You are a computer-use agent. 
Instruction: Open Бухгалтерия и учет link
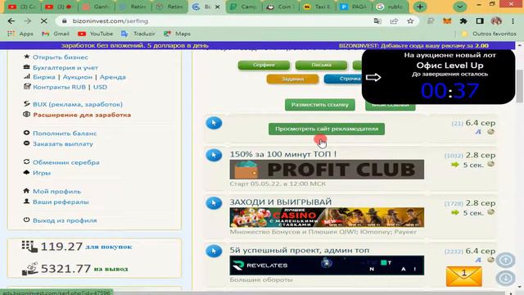65,67
